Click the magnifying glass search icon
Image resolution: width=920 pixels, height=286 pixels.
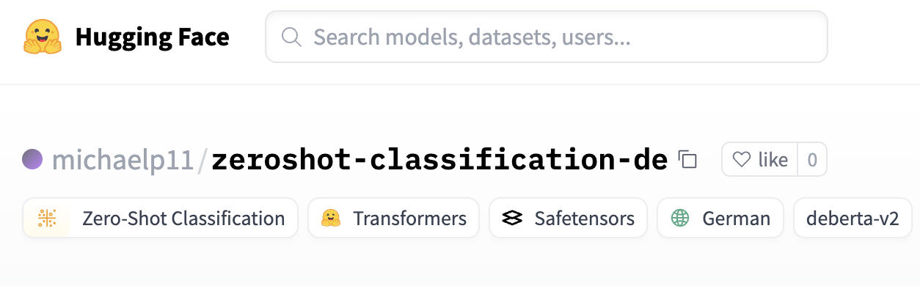[292, 37]
